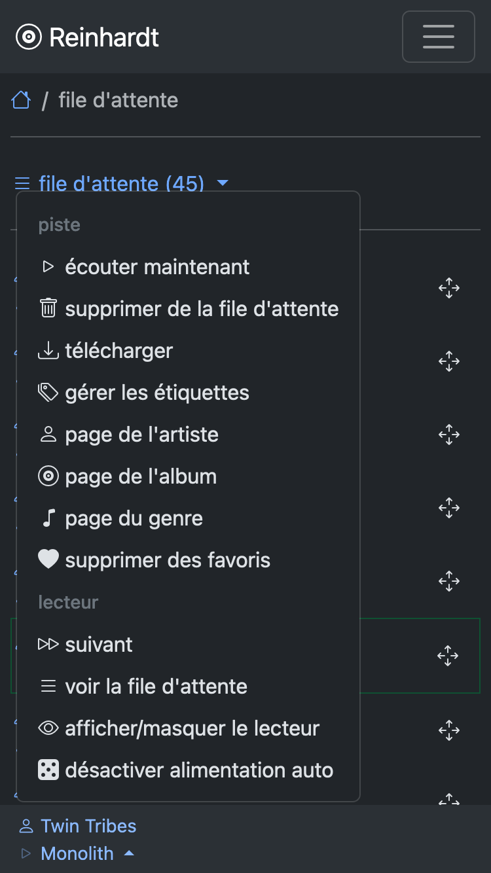Select voir la file d'attente
This screenshot has height=873, width=491.
(156, 686)
